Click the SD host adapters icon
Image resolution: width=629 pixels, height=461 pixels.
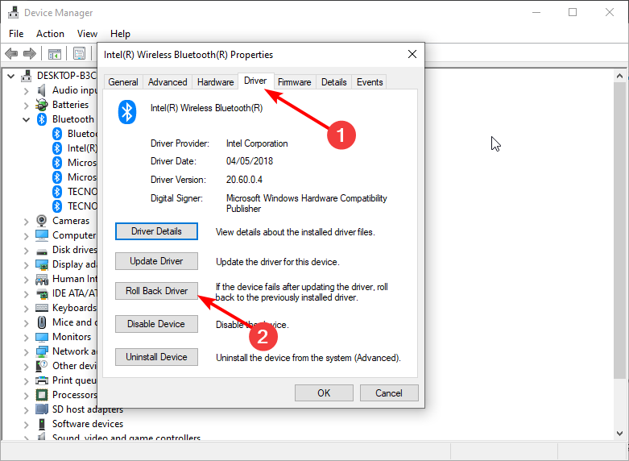pos(42,409)
